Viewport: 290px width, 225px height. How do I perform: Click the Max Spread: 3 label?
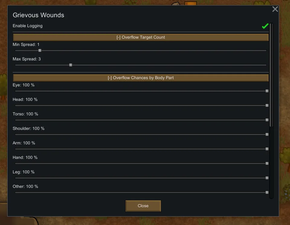(27, 59)
